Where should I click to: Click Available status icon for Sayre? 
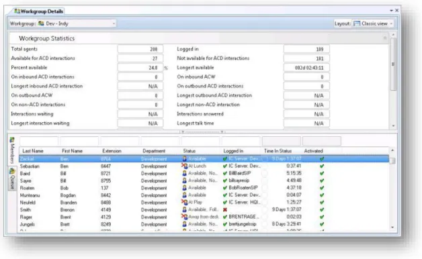coord(184,180)
